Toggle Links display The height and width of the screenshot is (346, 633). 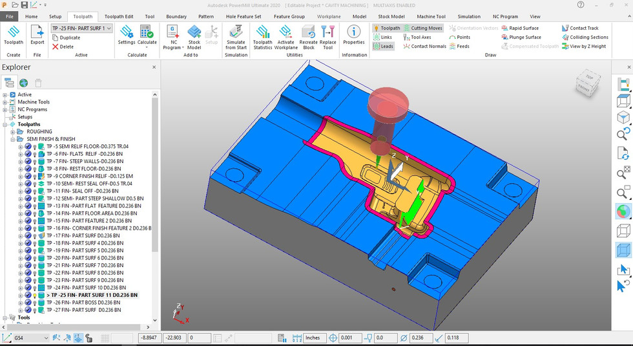point(382,38)
